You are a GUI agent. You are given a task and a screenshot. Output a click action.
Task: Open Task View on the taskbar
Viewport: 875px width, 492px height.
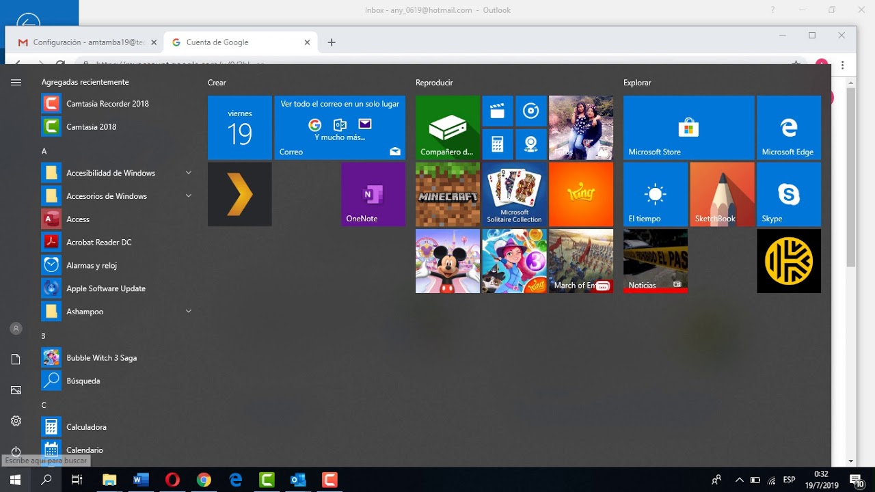77,480
